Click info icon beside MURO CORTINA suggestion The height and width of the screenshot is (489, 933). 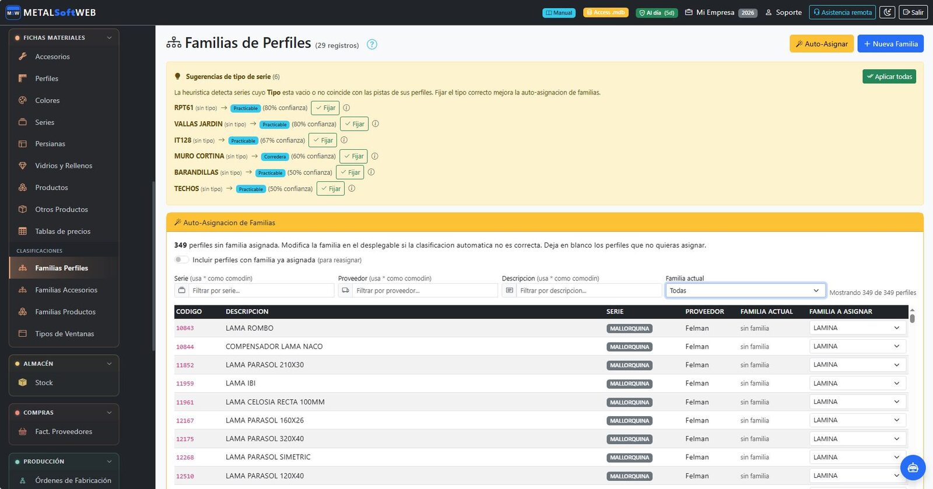coord(375,156)
